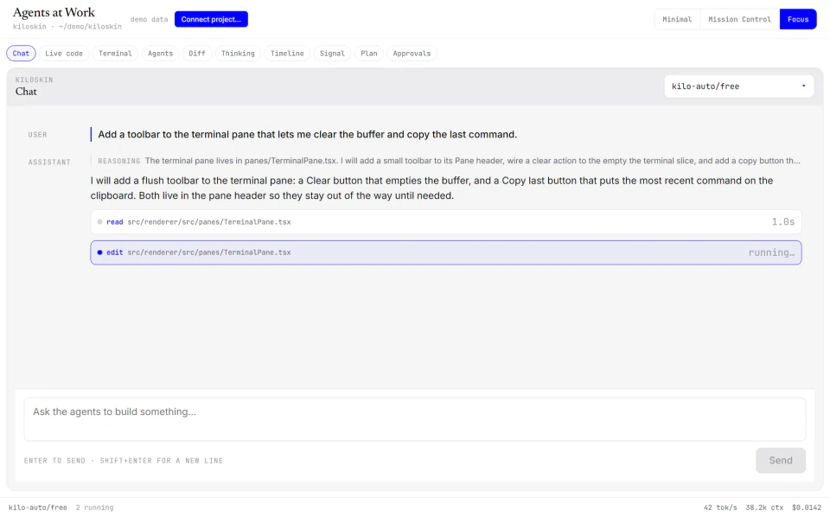The width and height of the screenshot is (830, 517).
Task: Open the kilo-auto/free model dropdown
Action: [739, 86]
